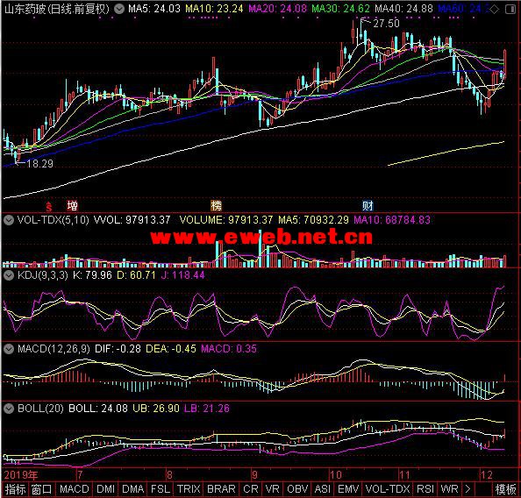Viewport: 521px width, 498px height.
Task: Click the volume MA10: 68784.83 value
Action: click(x=392, y=220)
